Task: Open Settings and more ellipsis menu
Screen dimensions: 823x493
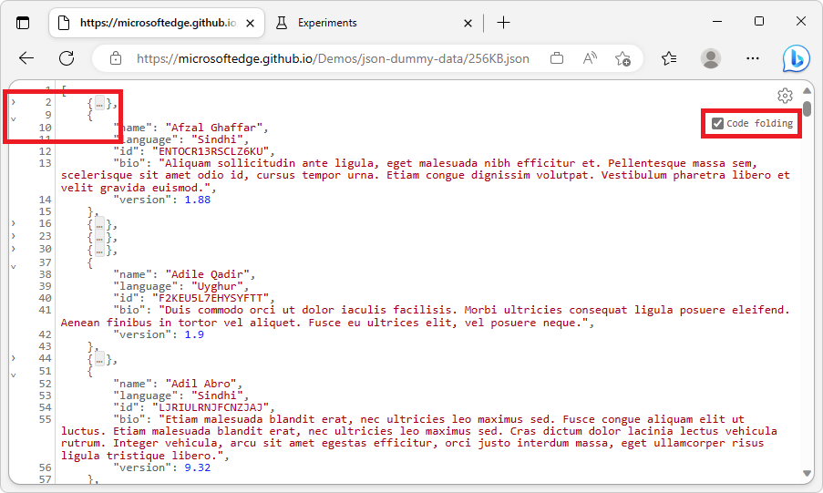Action: click(x=753, y=58)
